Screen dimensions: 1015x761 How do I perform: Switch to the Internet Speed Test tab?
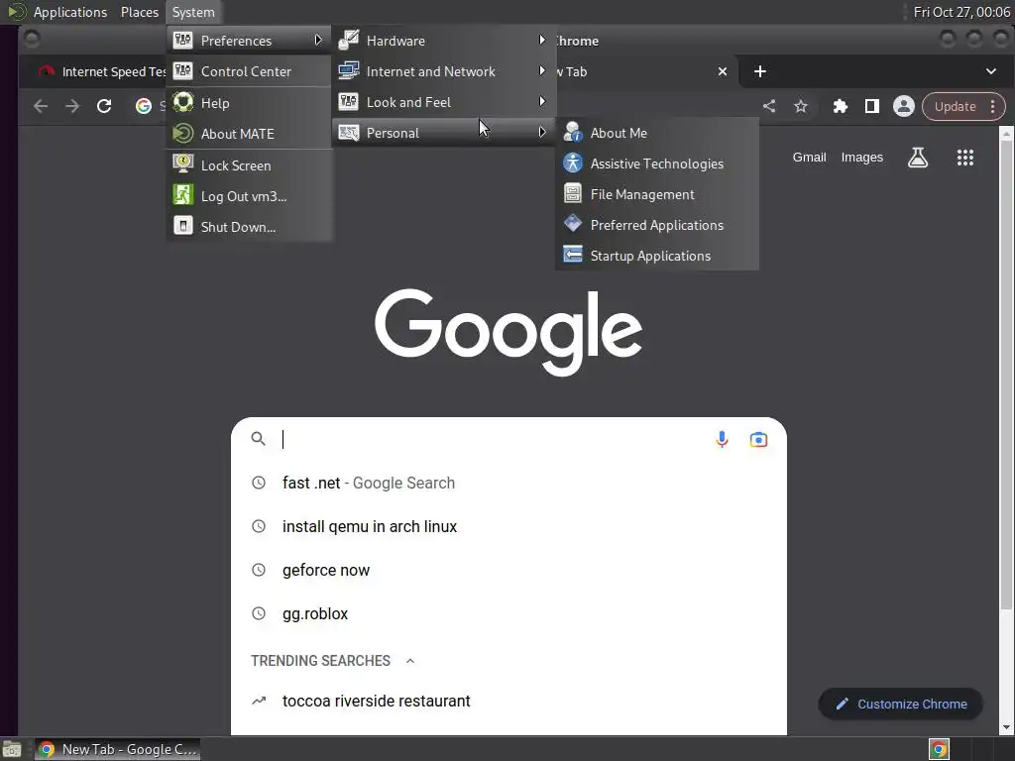[x=102, y=71]
